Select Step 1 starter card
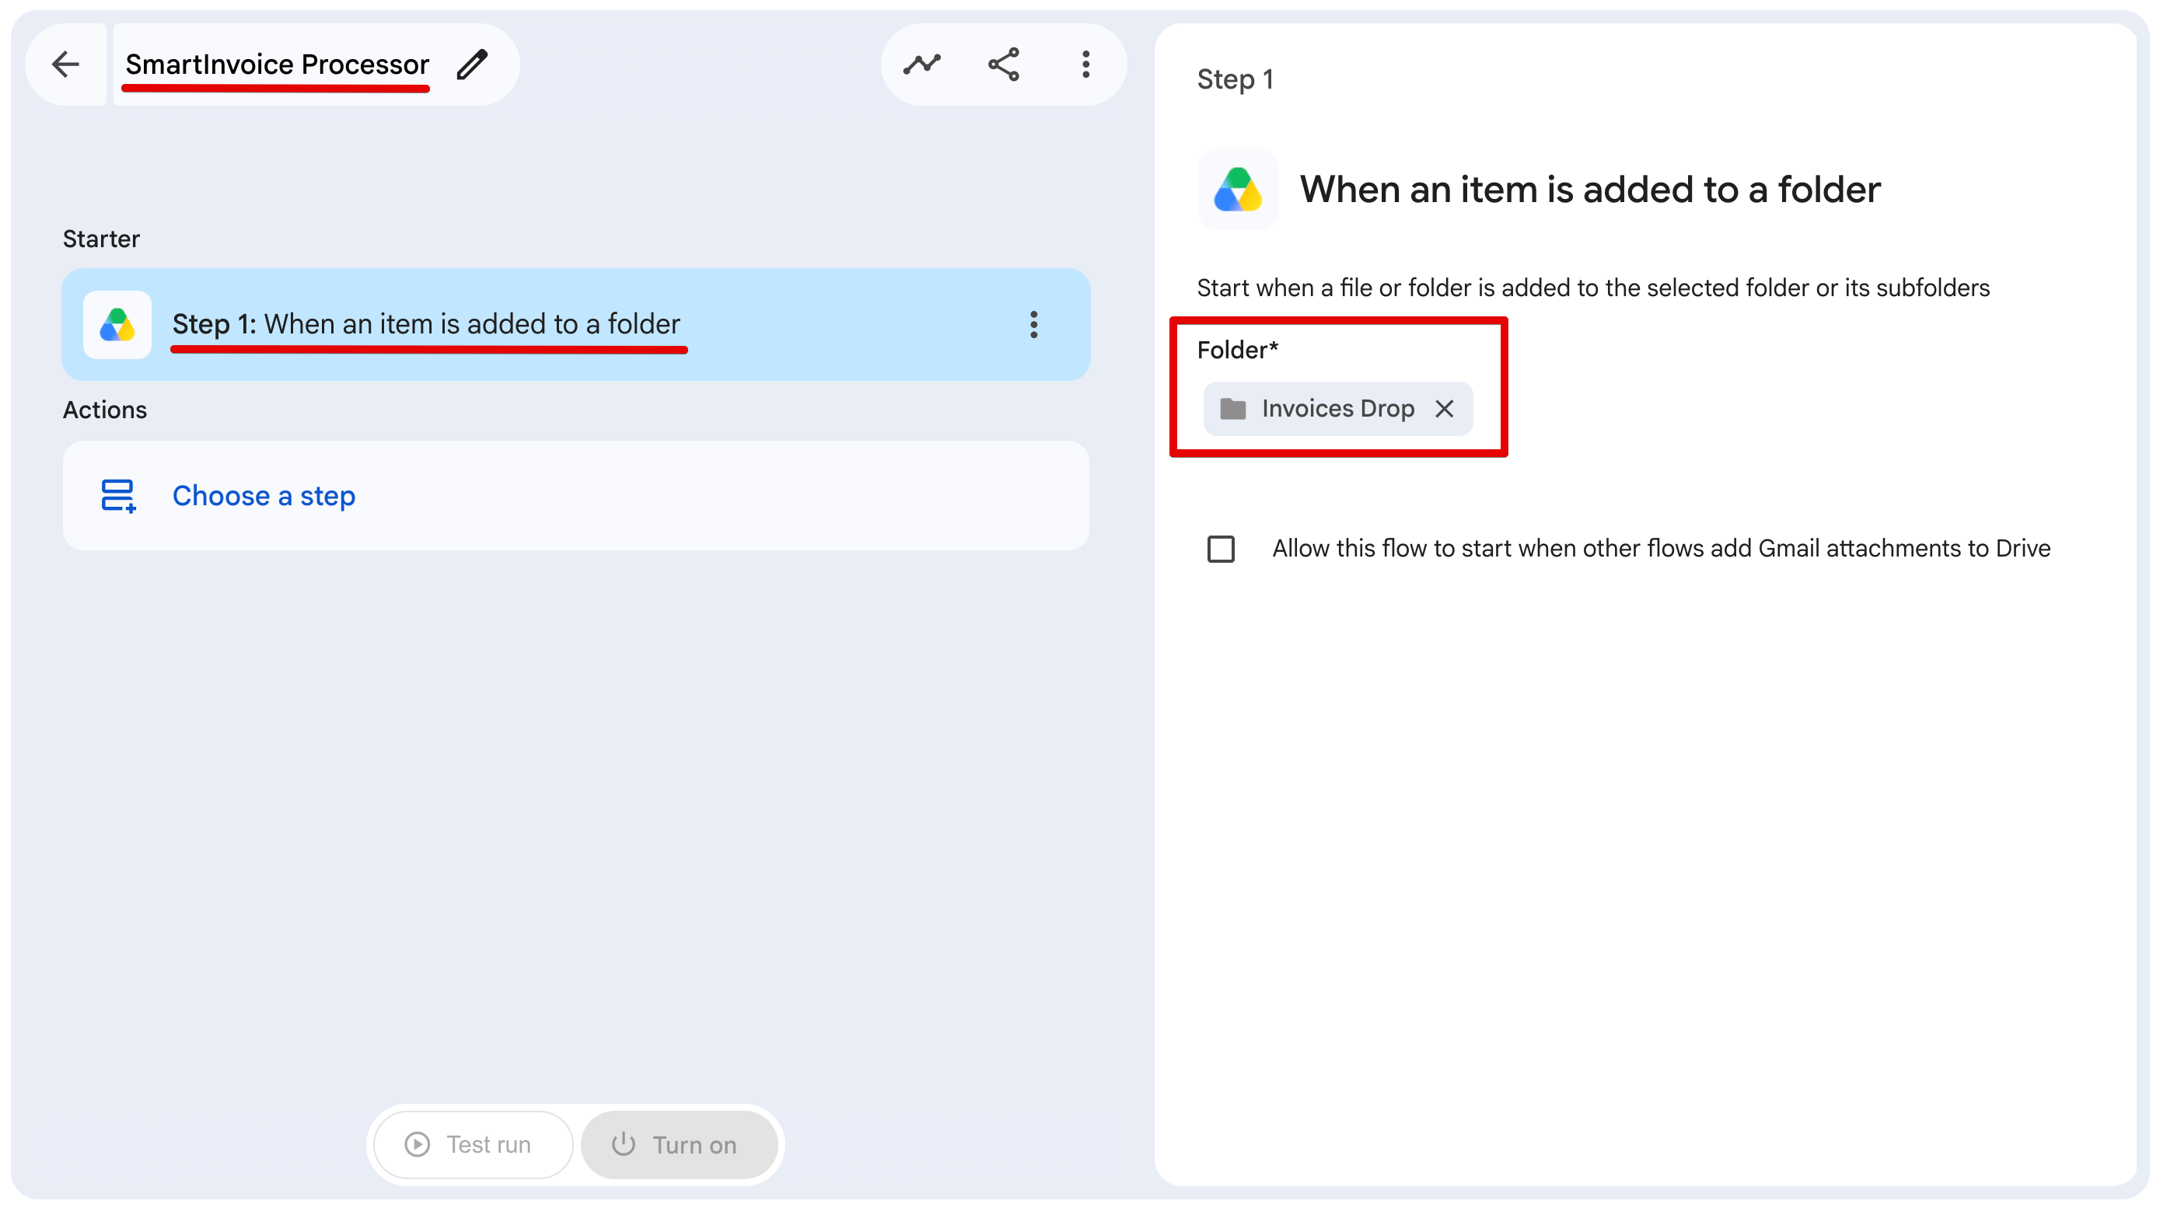This screenshot has width=2160, height=1211. click(x=576, y=324)
